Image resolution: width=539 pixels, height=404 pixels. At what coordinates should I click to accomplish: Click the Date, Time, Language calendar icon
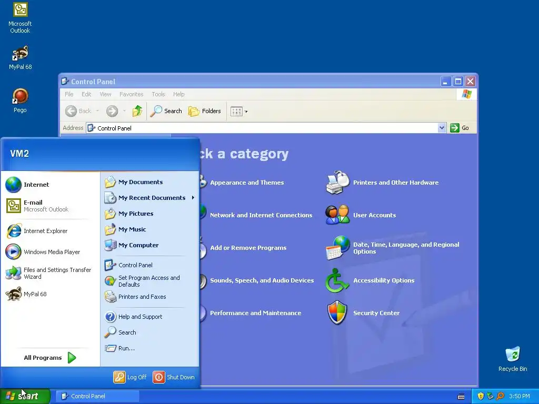(x=337, y=248)
